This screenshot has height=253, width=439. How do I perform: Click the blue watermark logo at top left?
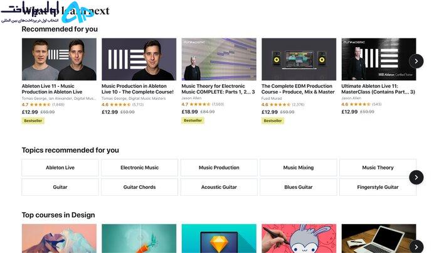click(76, 12)
